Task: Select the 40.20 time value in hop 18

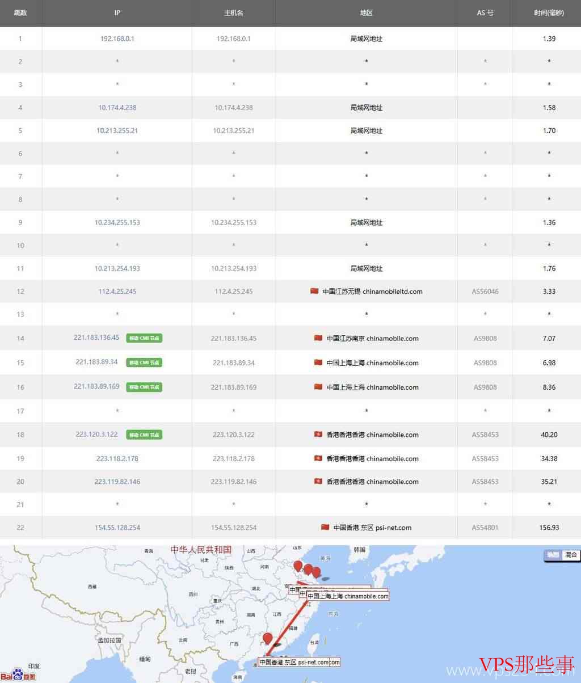Action: pos(549,435)
